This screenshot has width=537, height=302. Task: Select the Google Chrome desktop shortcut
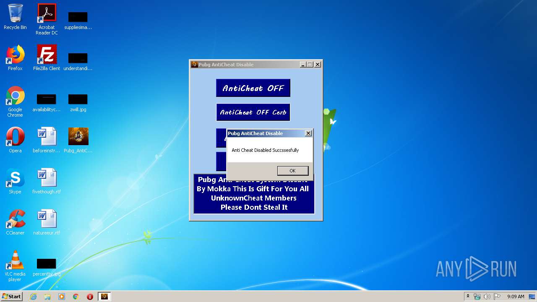click(15, 102)
